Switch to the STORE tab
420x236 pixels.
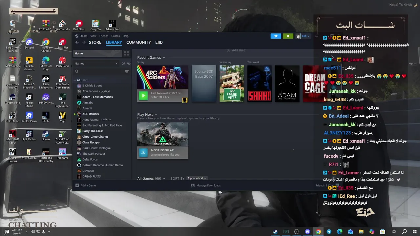(95, 42)
